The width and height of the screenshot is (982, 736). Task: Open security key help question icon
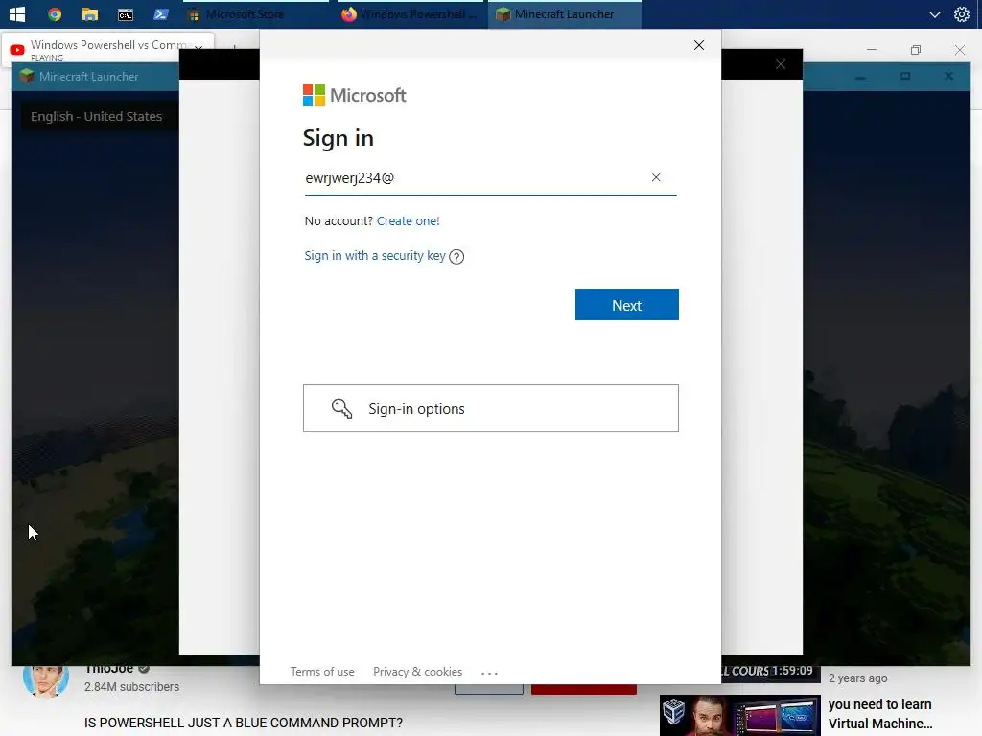click(456, 257)
